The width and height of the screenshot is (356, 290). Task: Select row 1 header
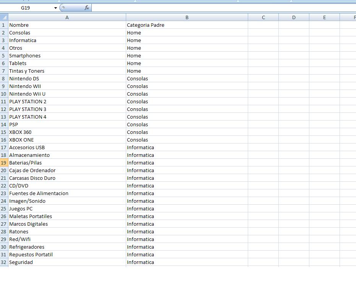[4, 25]
